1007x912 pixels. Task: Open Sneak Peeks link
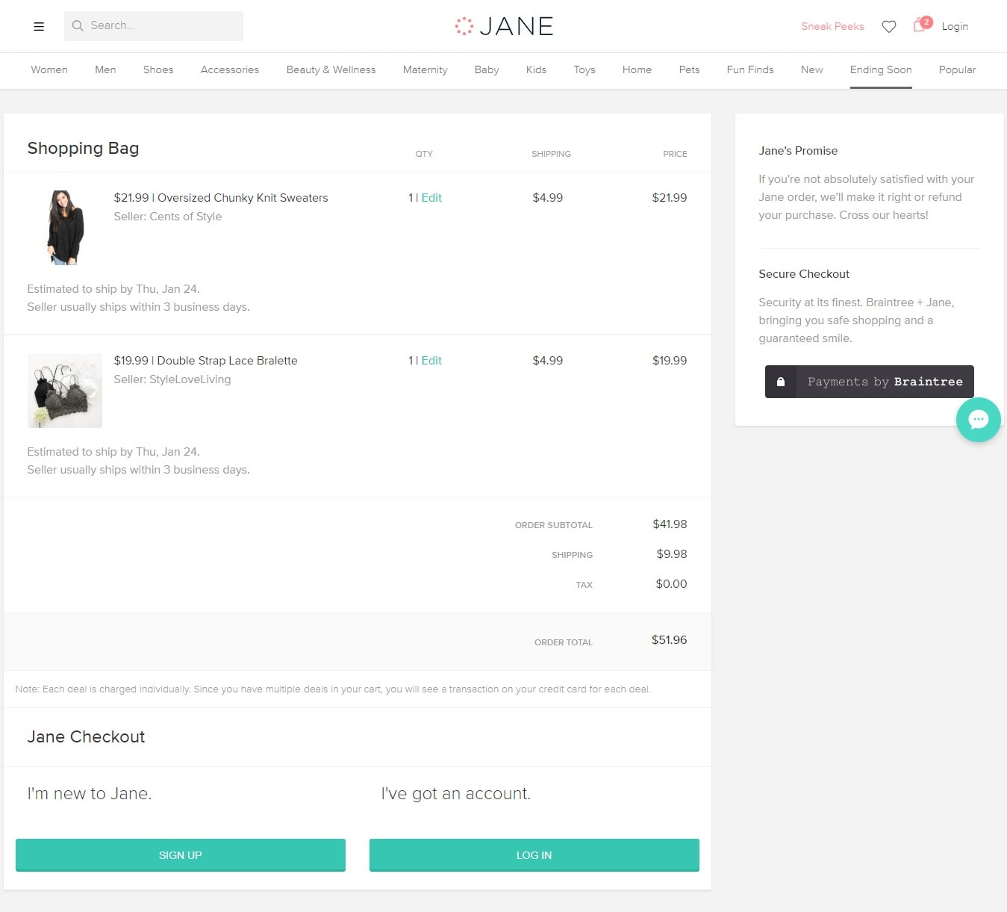point(832,26)
